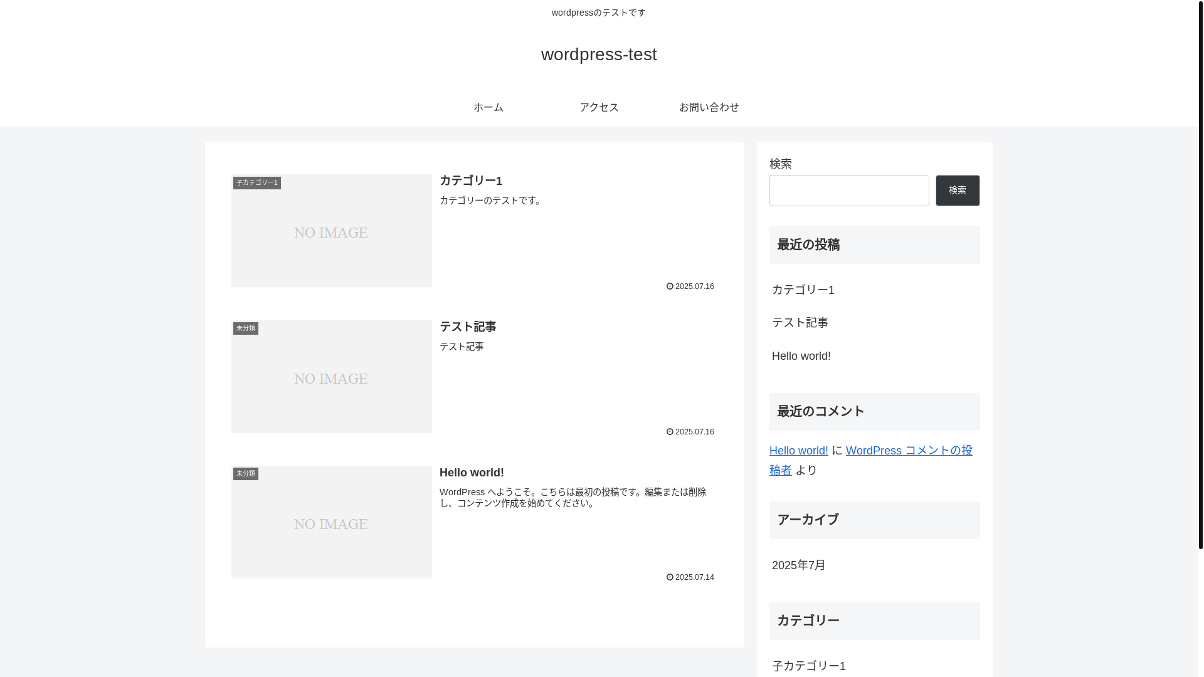This screenshot has height=677, width=1204.
Task: Open the wordpress-test site title link
Action: tap(599, 55)
